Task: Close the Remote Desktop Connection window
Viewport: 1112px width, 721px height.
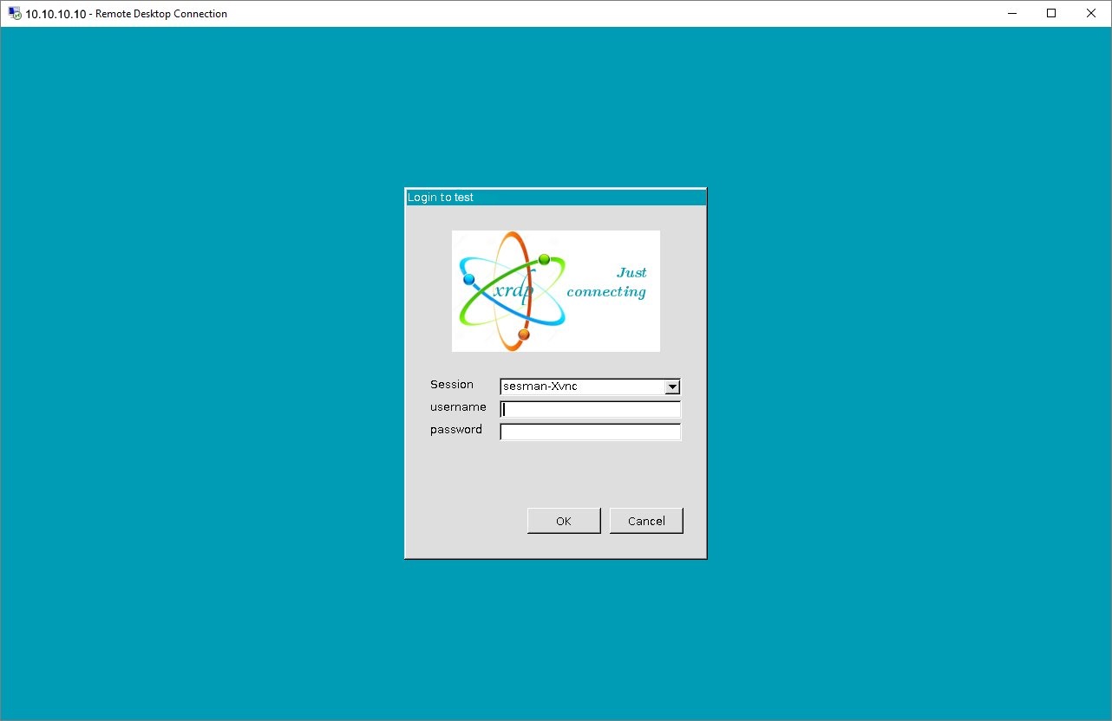Action: (1091, 13)
